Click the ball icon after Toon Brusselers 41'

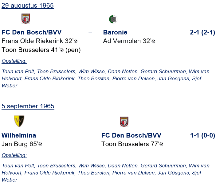(62, 50)
